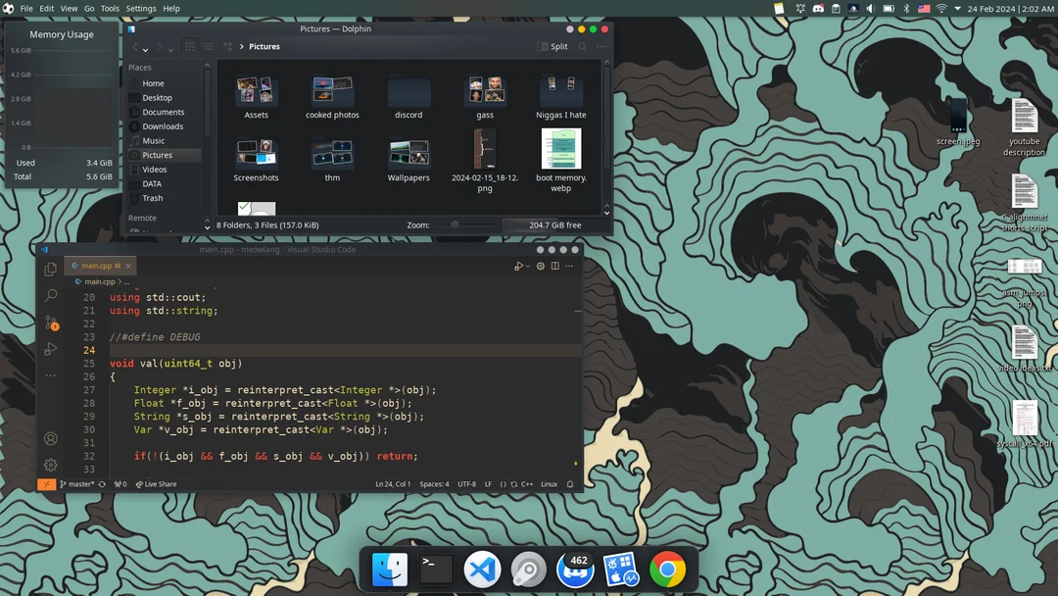Toggle the notifications bell in VS Code status bar

(x=570, y=484)
